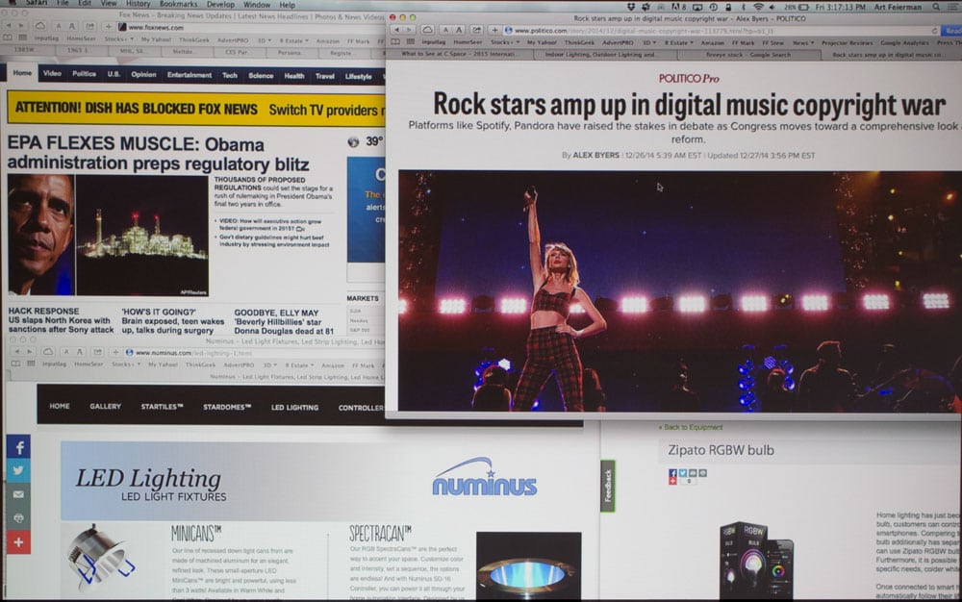Click the Fox News address bar
Viewport: 962px width, 602px height.
point(250,28)
